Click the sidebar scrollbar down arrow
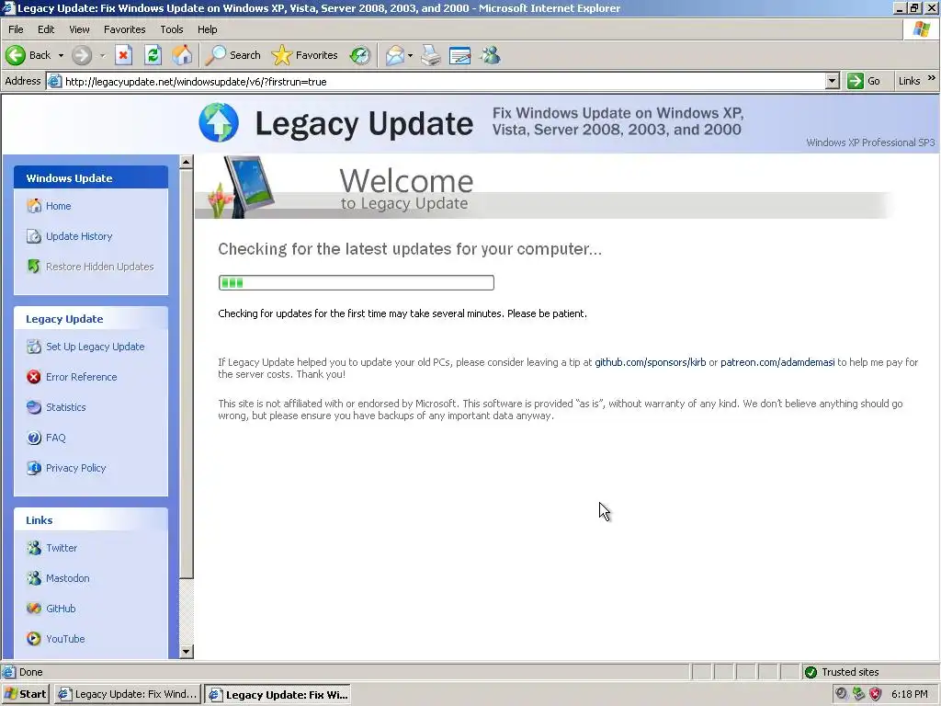 [186, 652]
